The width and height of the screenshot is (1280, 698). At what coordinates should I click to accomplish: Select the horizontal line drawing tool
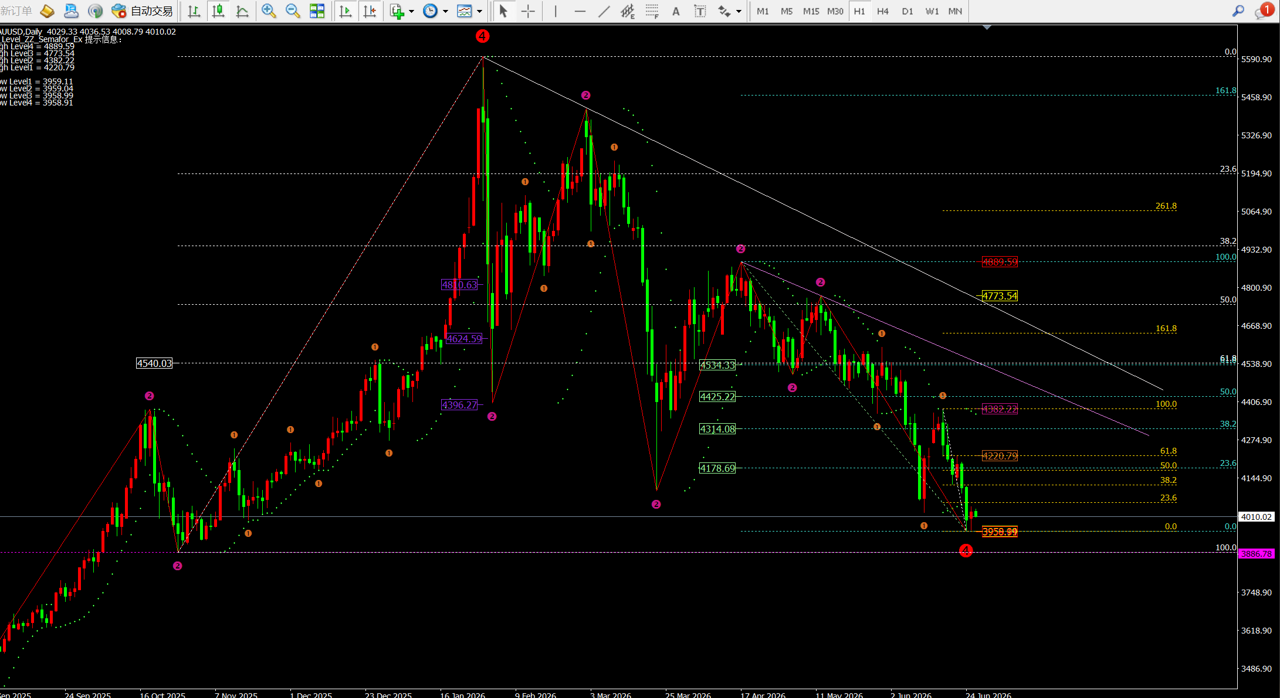coord(580,11)
